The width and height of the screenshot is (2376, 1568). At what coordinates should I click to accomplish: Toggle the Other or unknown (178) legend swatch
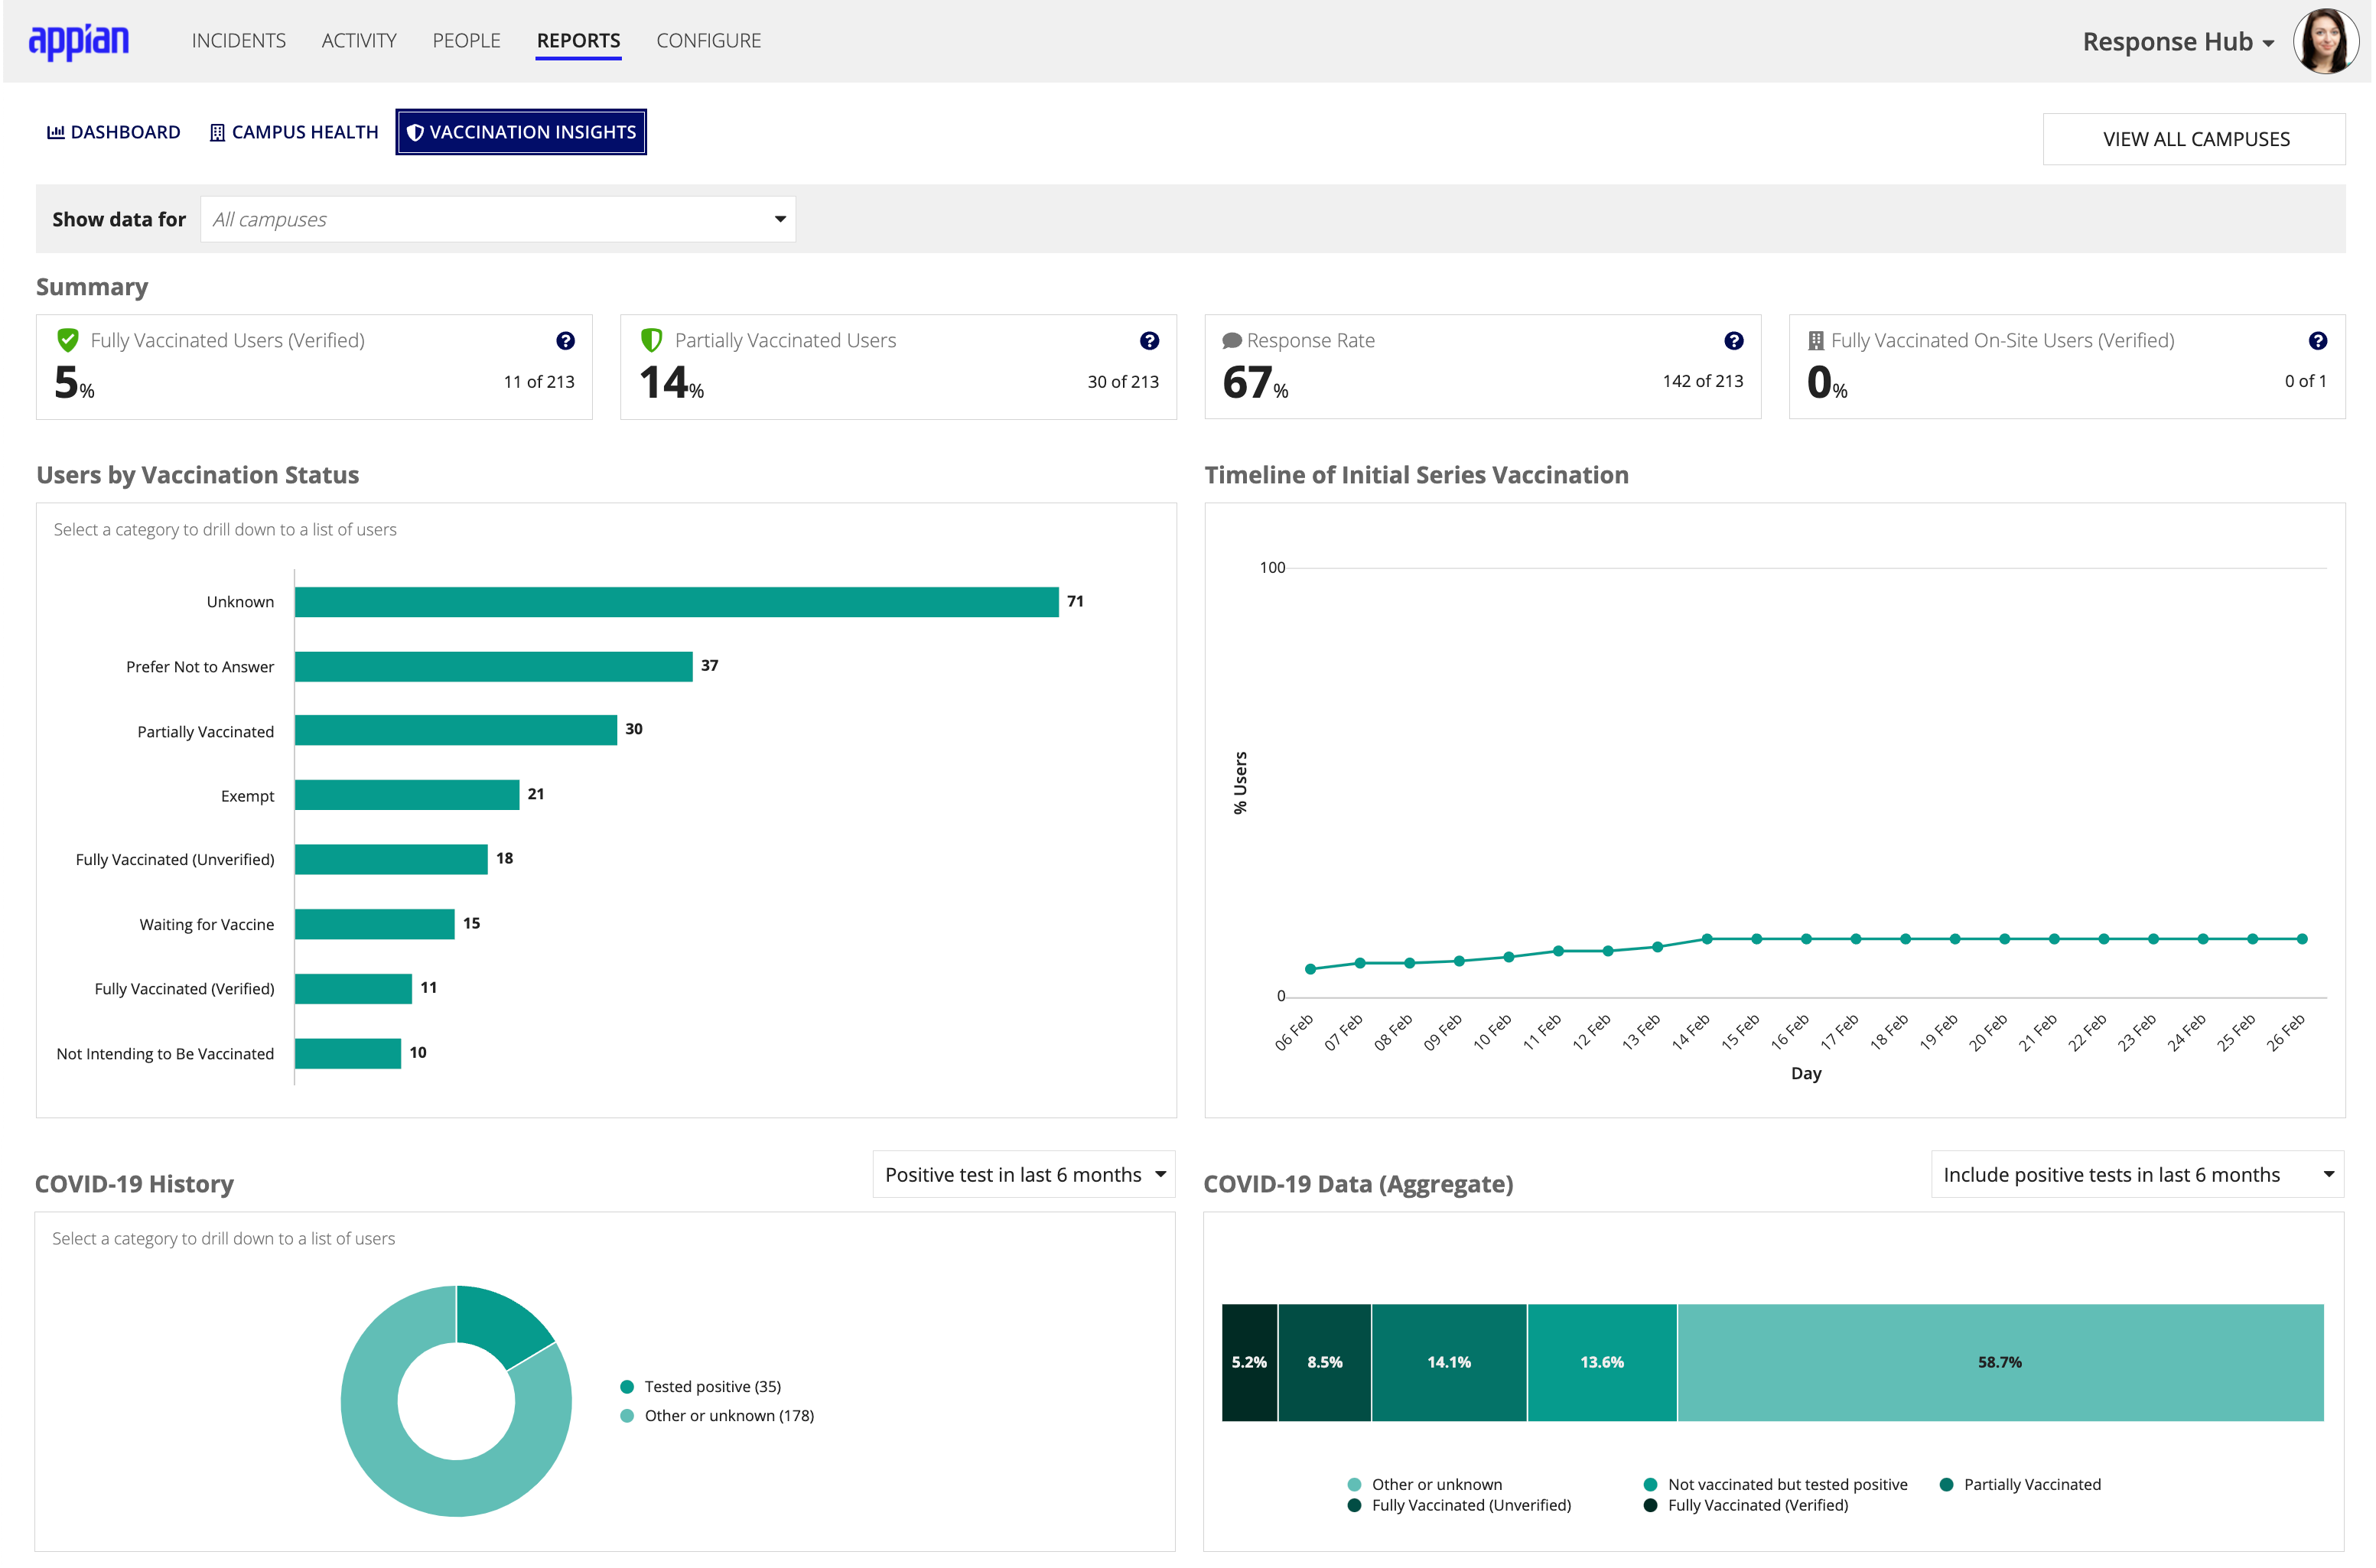tap(627, 1415)
